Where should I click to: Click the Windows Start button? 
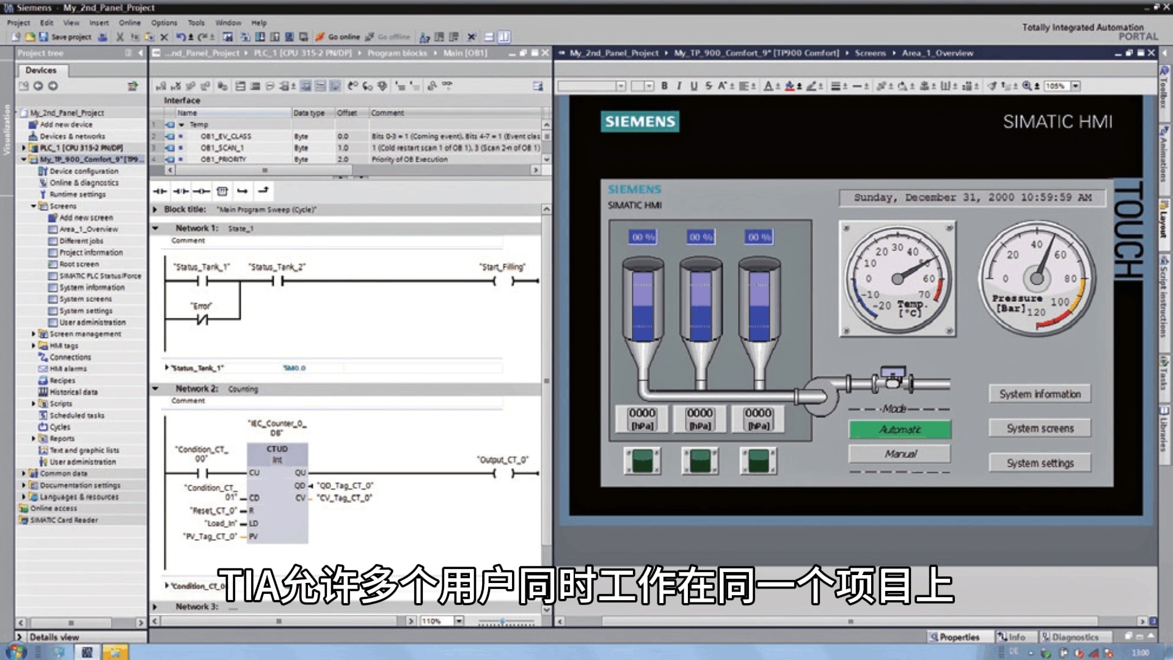click(x=16, y=651)
